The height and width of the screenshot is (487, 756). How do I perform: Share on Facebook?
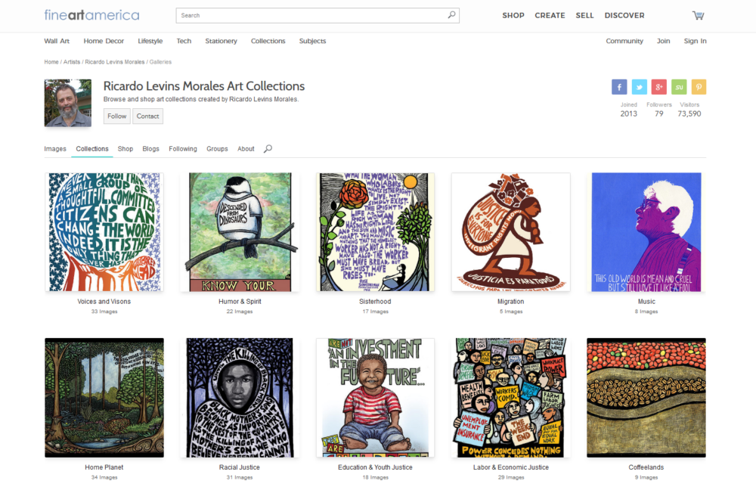tap(620, 87)
